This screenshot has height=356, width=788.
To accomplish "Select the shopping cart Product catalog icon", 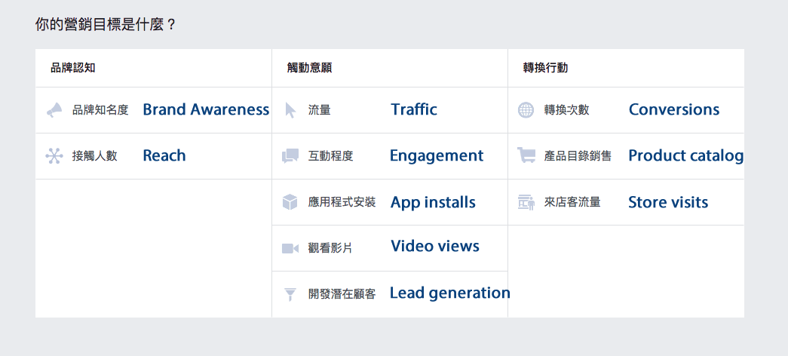I will (526, 155).
